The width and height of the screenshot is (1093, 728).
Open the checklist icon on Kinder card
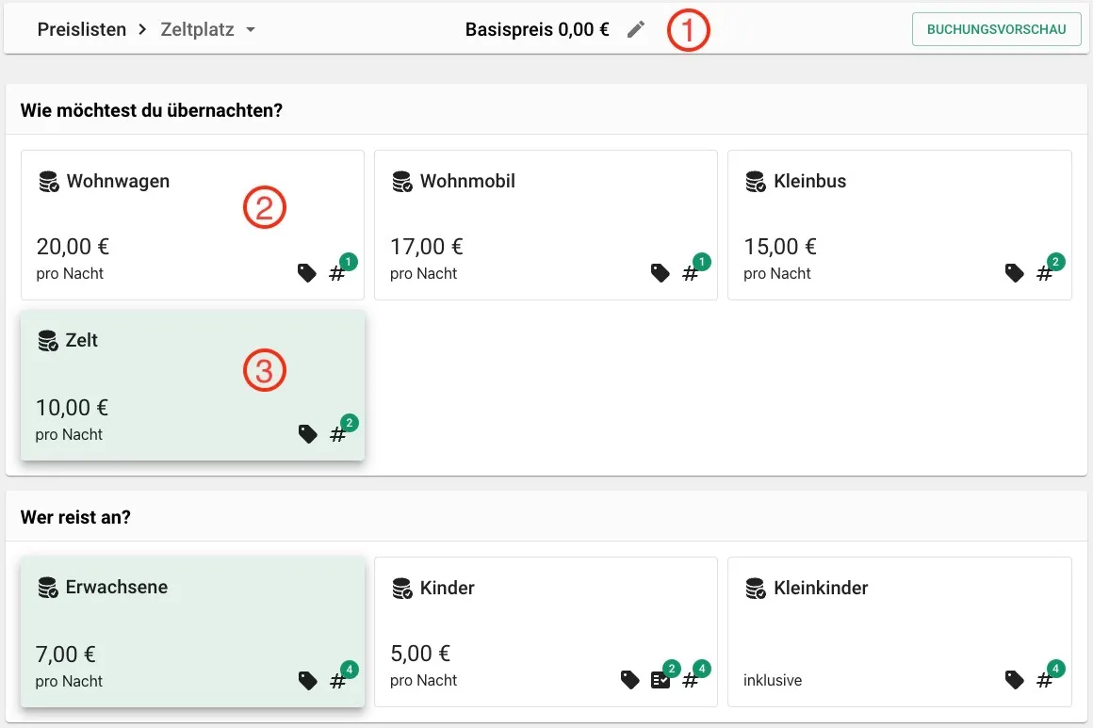pos(661,680)
